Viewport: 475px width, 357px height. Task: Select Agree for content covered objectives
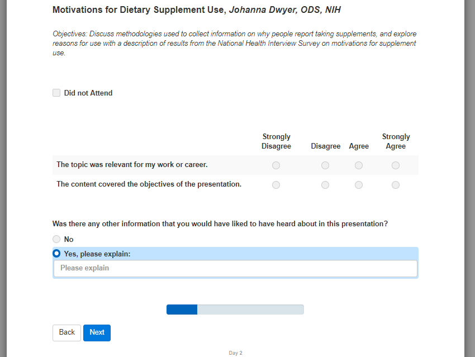359,185
